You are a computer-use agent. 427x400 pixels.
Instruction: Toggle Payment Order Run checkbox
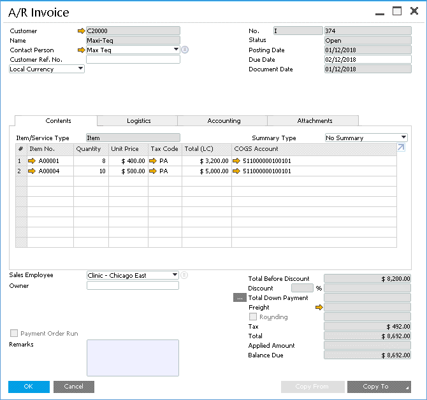pos(14,333)
